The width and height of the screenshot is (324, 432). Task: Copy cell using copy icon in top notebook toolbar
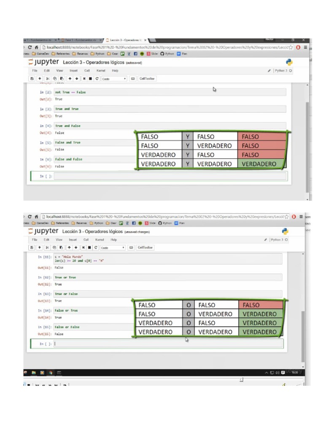(x=54, y=78)
